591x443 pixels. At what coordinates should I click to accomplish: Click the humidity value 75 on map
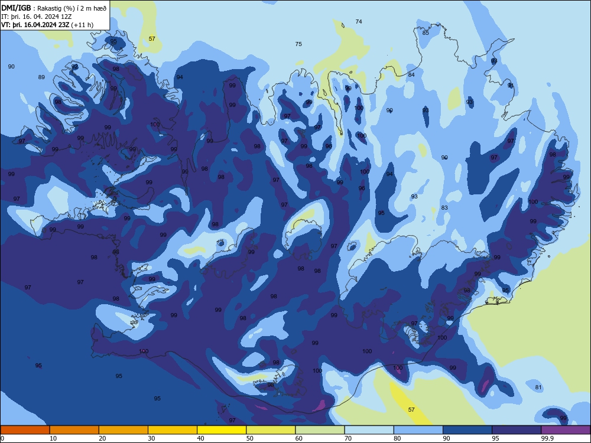298,44
